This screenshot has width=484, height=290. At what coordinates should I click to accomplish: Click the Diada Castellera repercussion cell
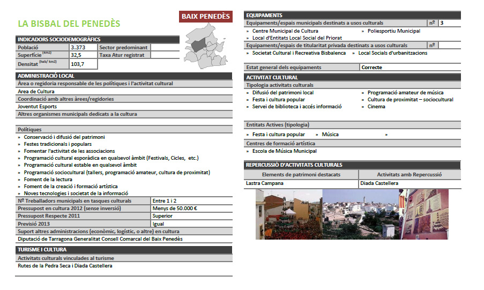pyautogui.click(x=410, y=183)
